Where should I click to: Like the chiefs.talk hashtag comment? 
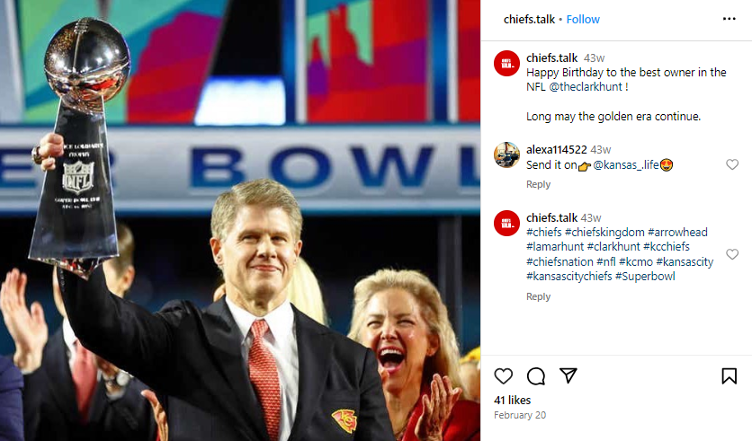point(732,254)
